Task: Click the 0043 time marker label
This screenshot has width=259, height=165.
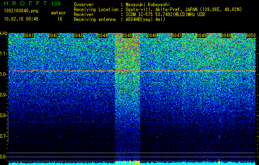Action: (x=78, y=35)
